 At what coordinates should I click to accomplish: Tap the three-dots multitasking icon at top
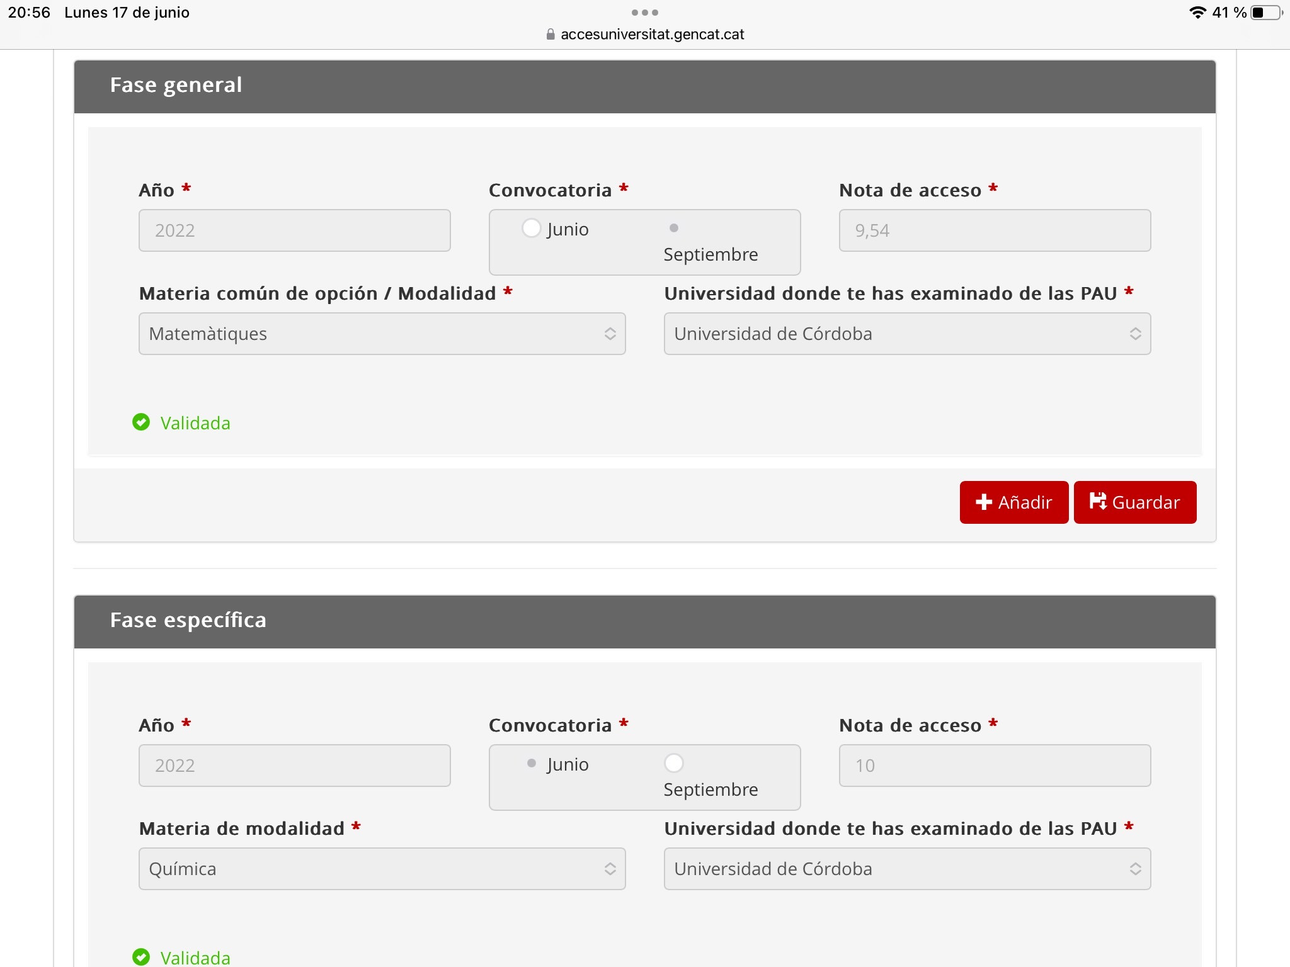pyautogui.click(x=644, y=13)
